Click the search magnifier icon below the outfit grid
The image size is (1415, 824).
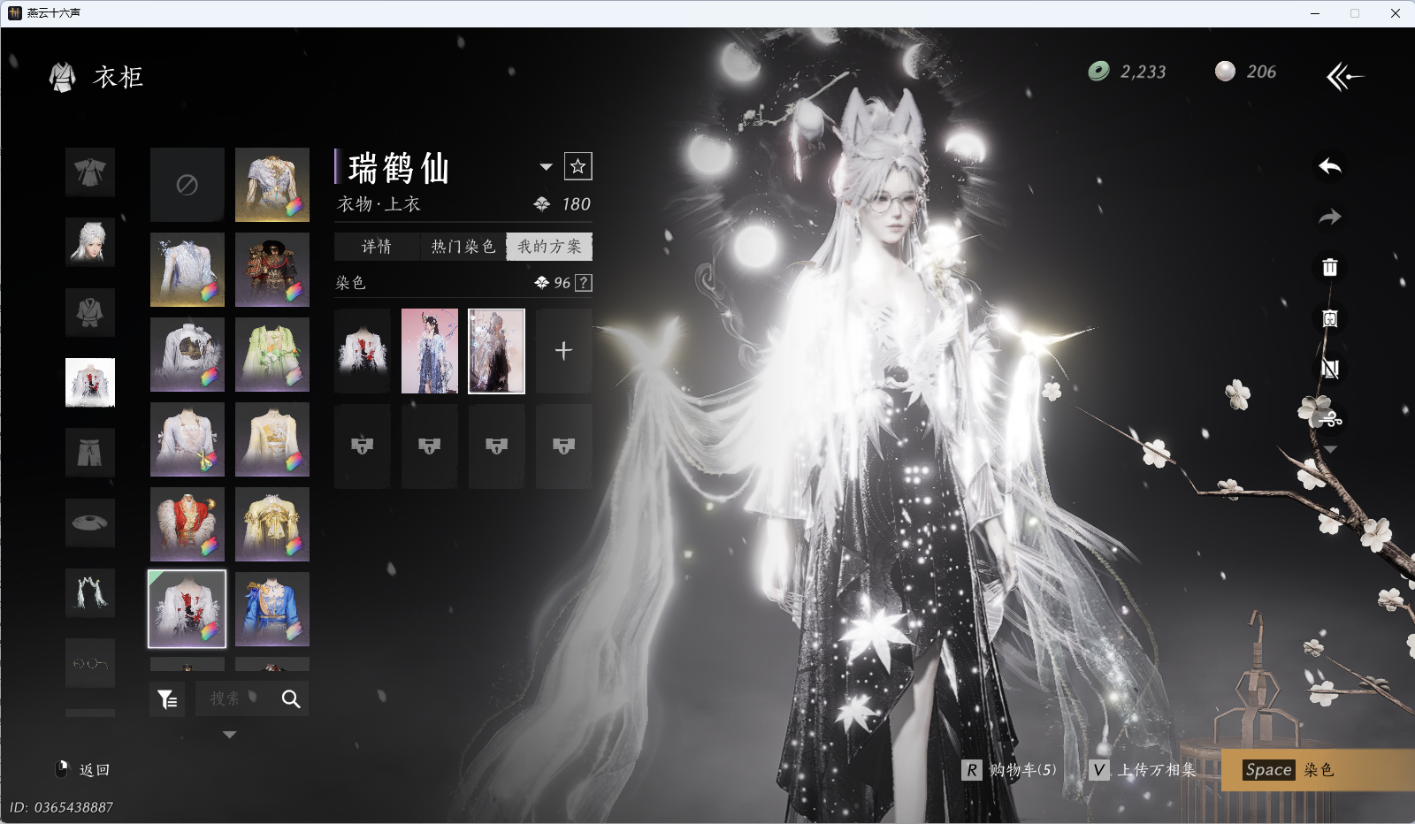point(290,698)
